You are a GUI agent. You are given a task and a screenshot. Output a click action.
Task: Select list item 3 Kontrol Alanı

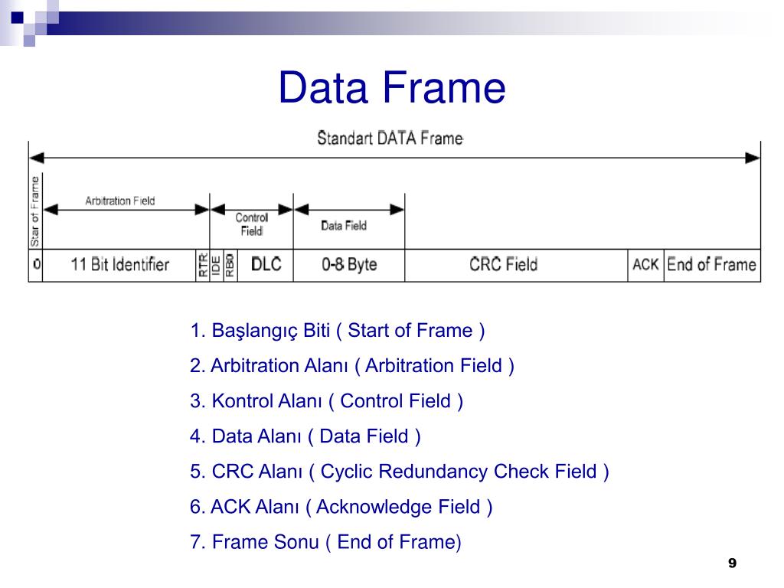[x=326, y=401]
